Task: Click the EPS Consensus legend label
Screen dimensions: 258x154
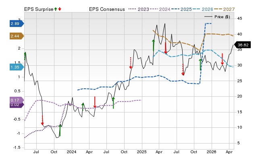Action: coord(107,9)
